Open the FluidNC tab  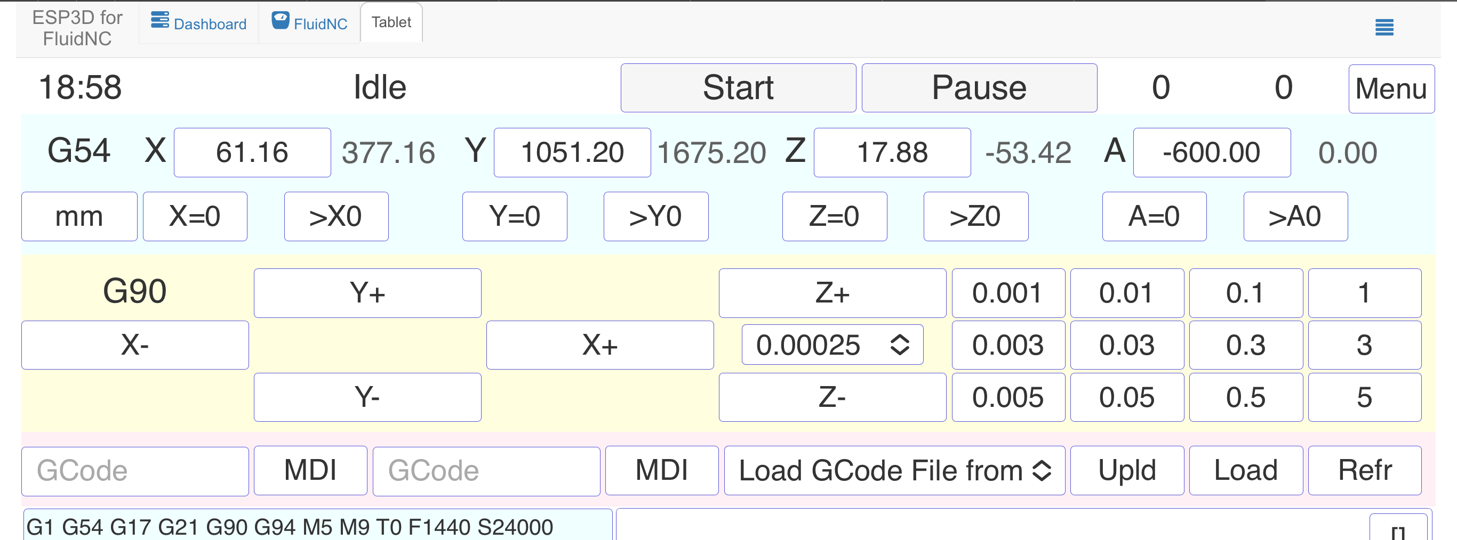click(x=309, y=23)
